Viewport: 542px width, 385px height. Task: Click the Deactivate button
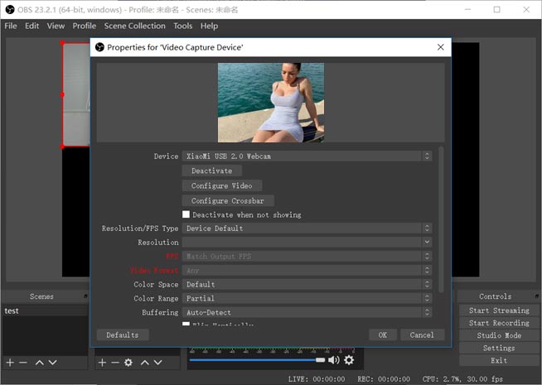point(212,171)
